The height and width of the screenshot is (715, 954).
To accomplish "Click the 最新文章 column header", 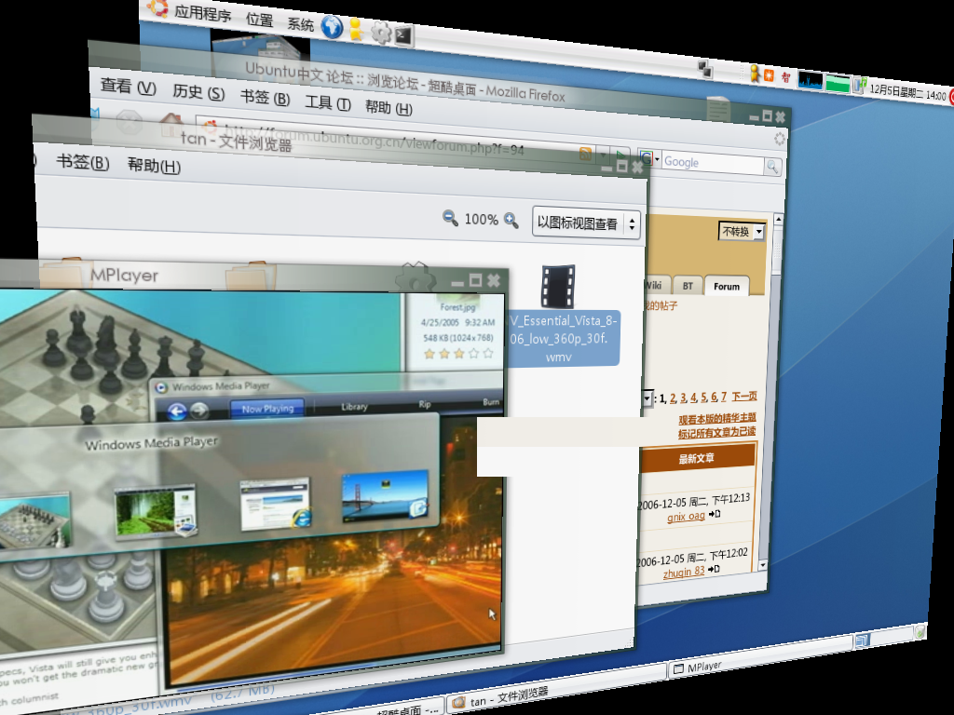I will [696, 458].
